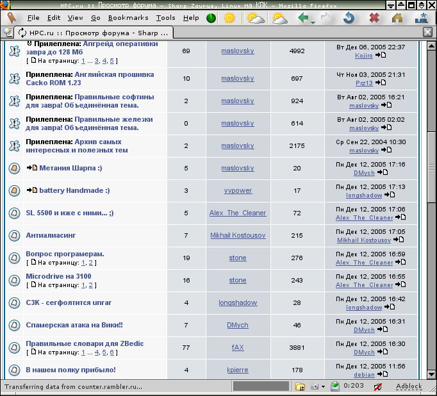Click last poster Kojiro link
Image resolution: width=437 pixels, height=396 pixels.
(364, 56)
